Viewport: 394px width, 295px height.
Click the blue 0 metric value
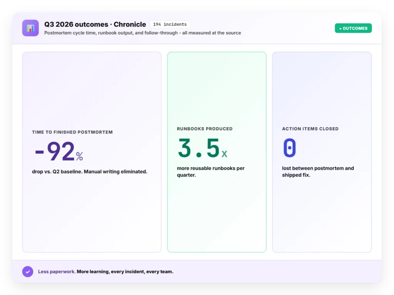pyautogui.click(x=289, y=148)
